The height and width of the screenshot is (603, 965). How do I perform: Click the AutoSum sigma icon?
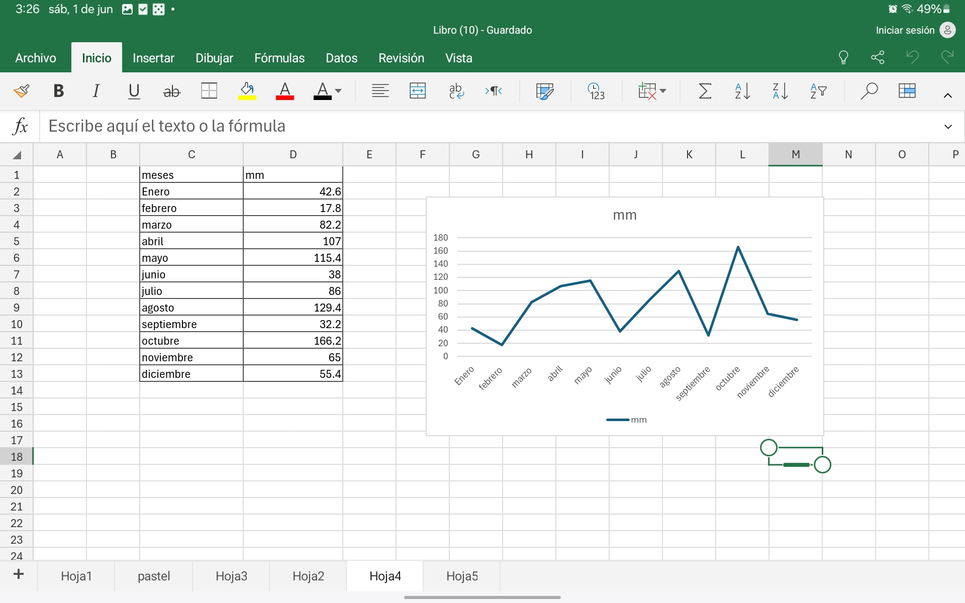705,91
